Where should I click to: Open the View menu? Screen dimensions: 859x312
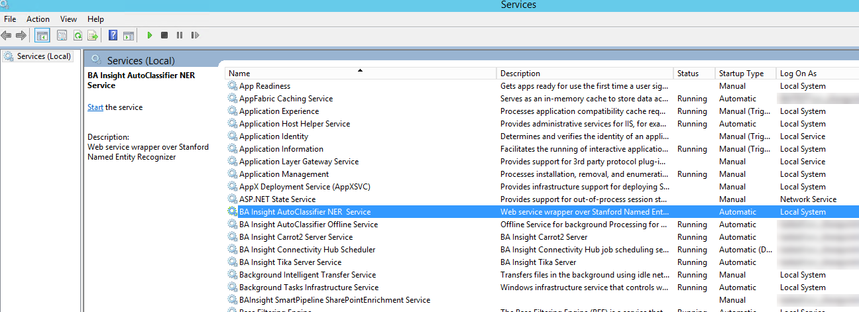tap(68, 19)
